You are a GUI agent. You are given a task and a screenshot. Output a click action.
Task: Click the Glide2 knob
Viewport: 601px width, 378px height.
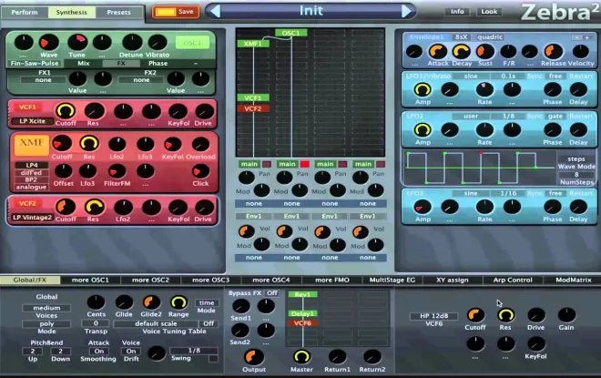(151, 302)
